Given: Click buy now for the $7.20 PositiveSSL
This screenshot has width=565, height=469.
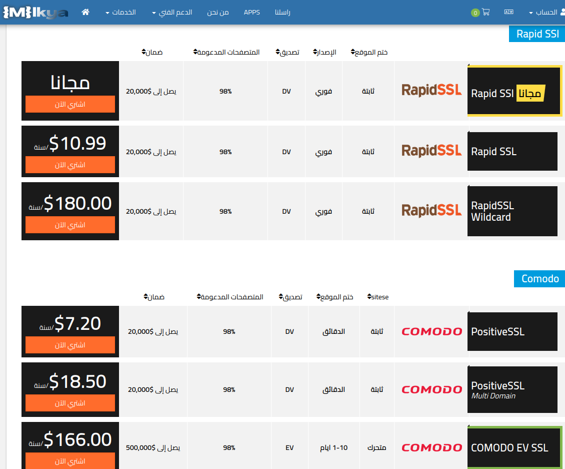Looking at the screenshot, I should (70, 345).
